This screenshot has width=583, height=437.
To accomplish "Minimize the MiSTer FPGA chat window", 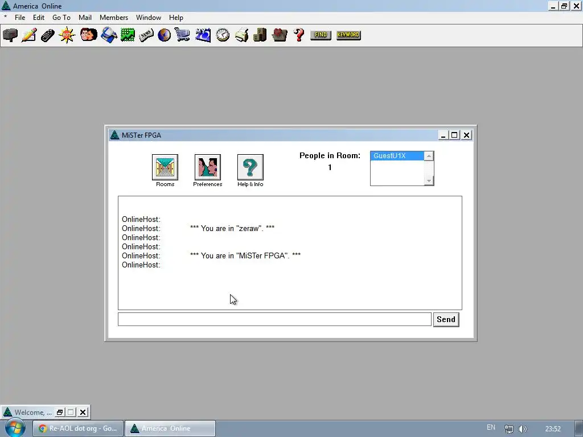I will click(443, 135).
